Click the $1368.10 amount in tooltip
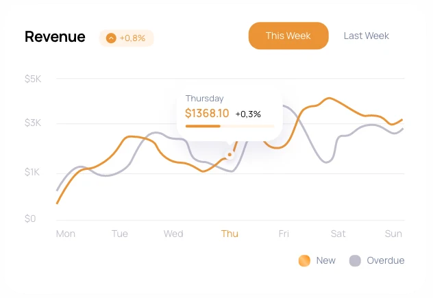 click(207, 114)
